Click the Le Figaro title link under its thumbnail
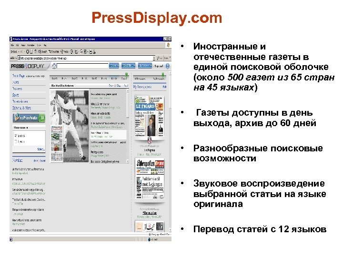 [x=150, y=150]
